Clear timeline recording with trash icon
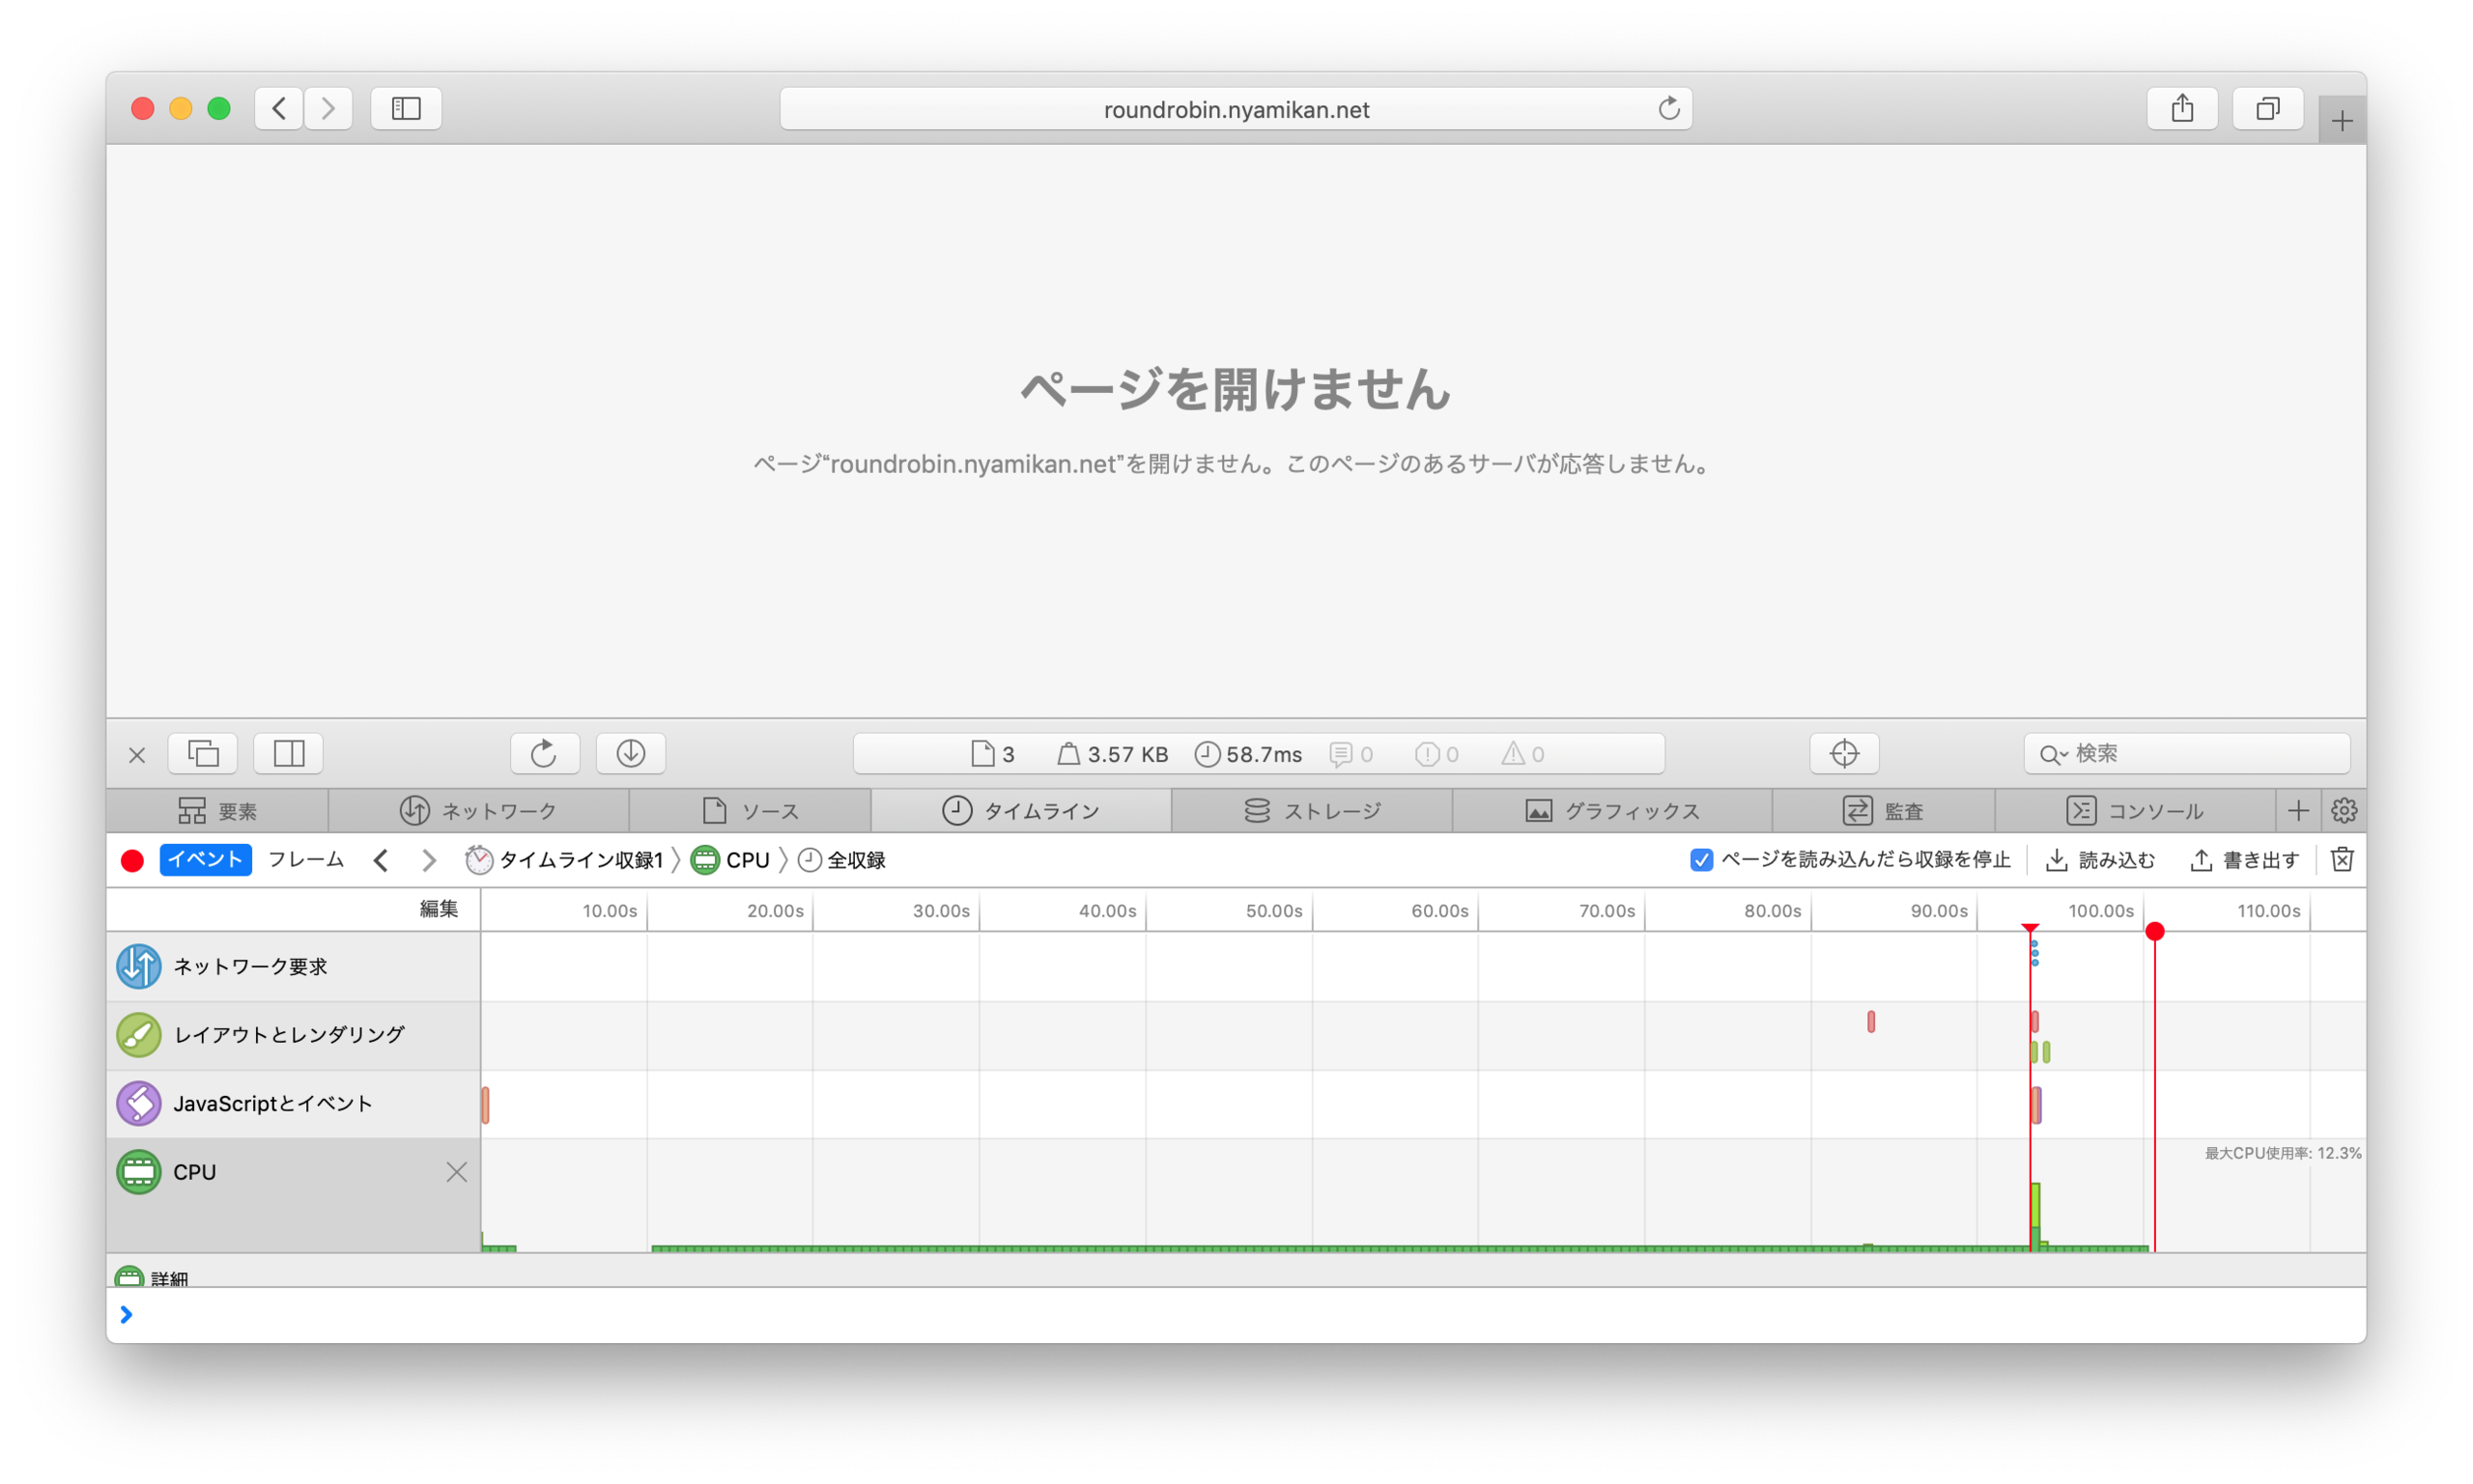The image size is (2473, 1484). pos(2341,860)
